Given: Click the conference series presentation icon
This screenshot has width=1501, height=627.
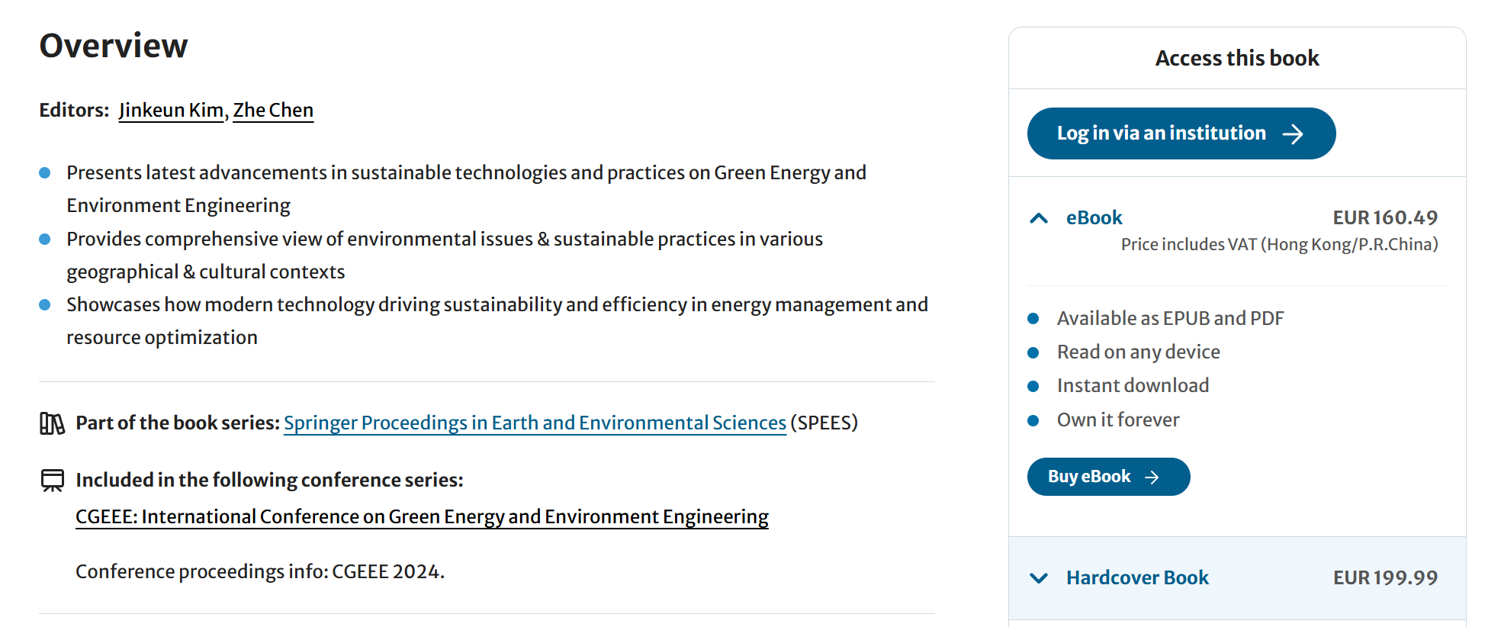Looking at the screenshot, I should pyautogui.click(x=52, y=481).
